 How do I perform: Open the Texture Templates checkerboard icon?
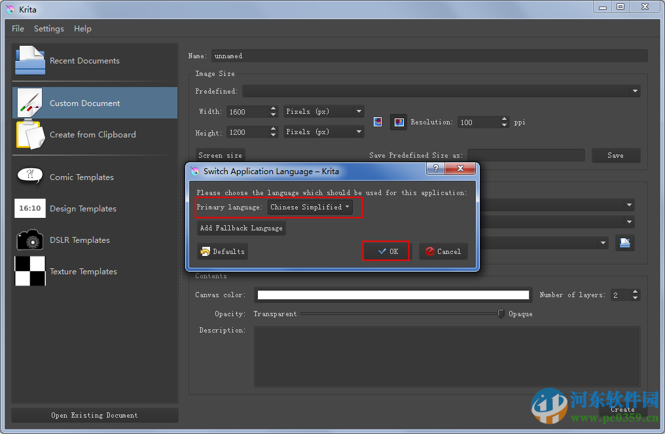coord(30,271)
